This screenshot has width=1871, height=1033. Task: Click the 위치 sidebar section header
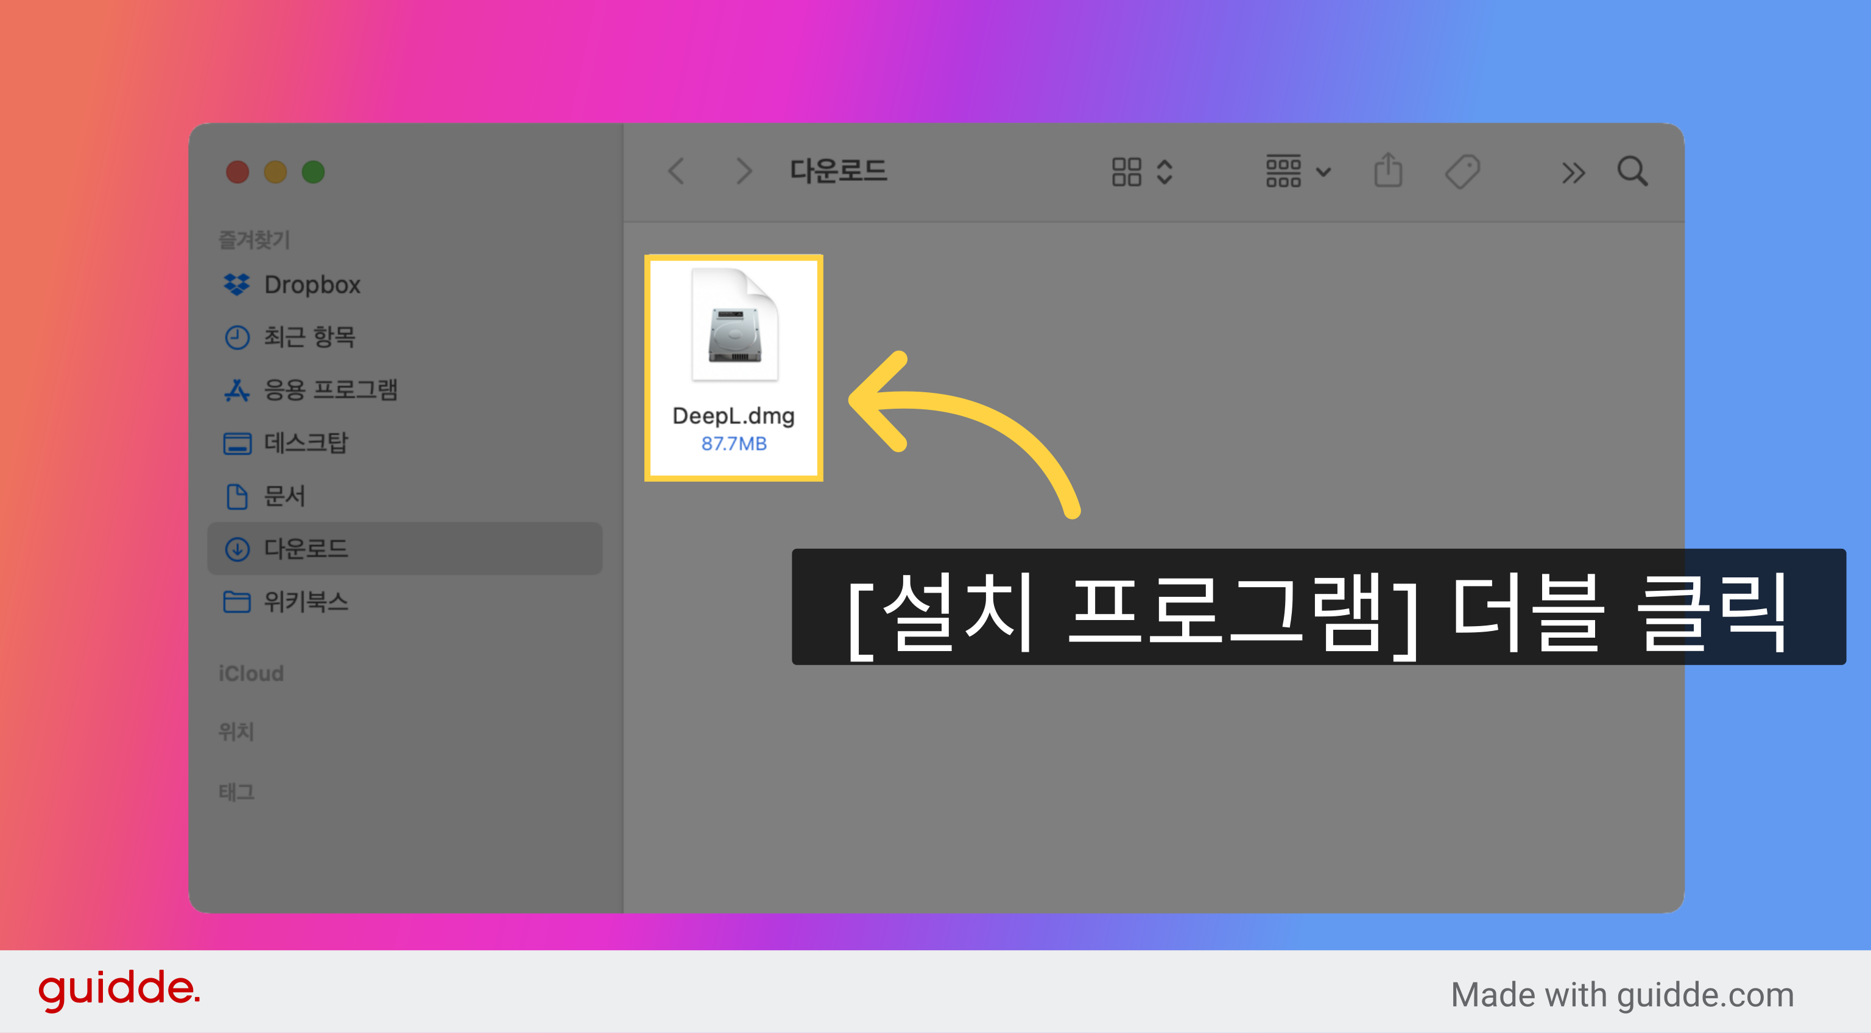pyautogui.click(x=236, y=732)
